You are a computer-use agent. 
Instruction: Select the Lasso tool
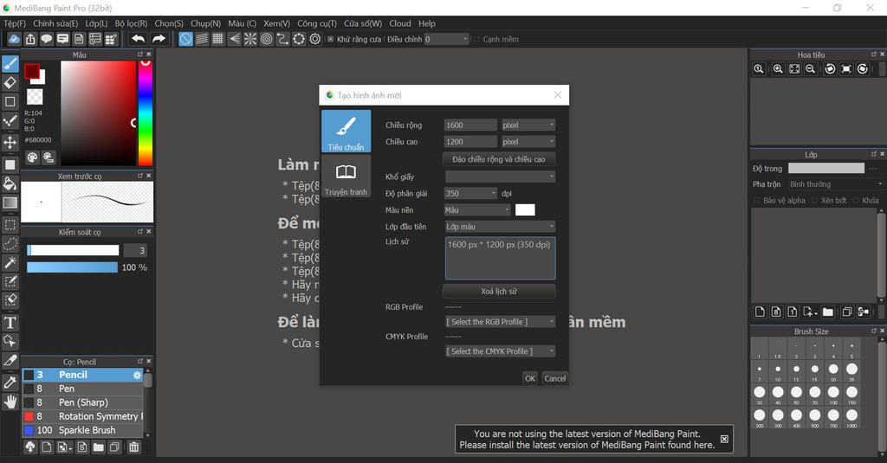point(10,244)
